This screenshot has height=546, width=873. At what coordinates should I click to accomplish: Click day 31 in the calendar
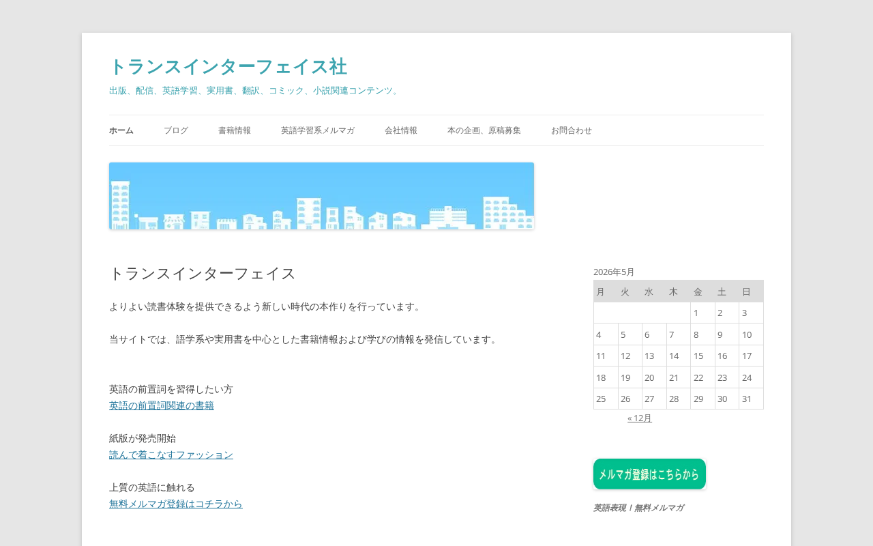751,399
